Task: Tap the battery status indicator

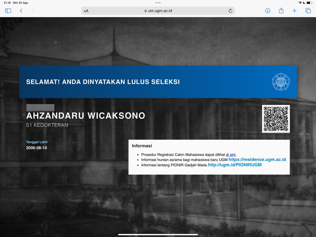Action: [309, 3]
